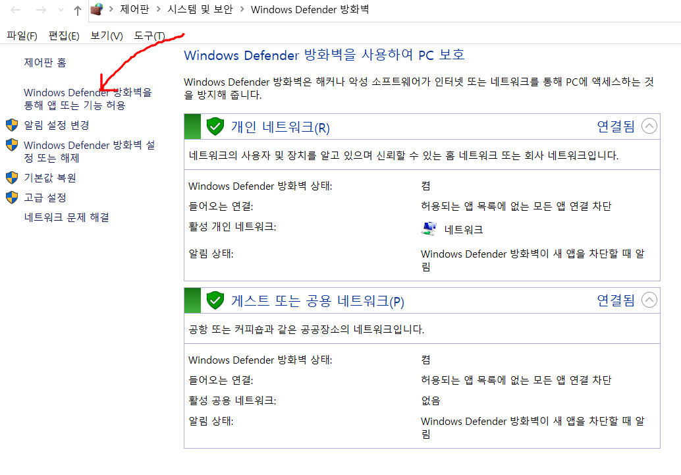The width and height of the screenshot is (681, 475).
Task: Click 네트워크 name beside computer icon
Action: [464, 229]
